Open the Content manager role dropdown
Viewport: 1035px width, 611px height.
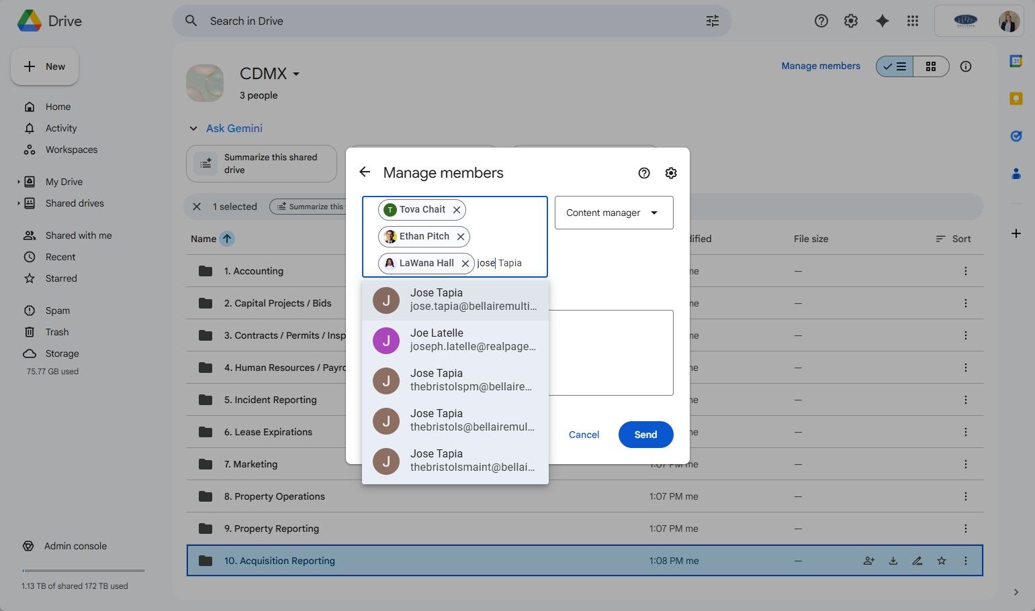(x=614, y=213)
